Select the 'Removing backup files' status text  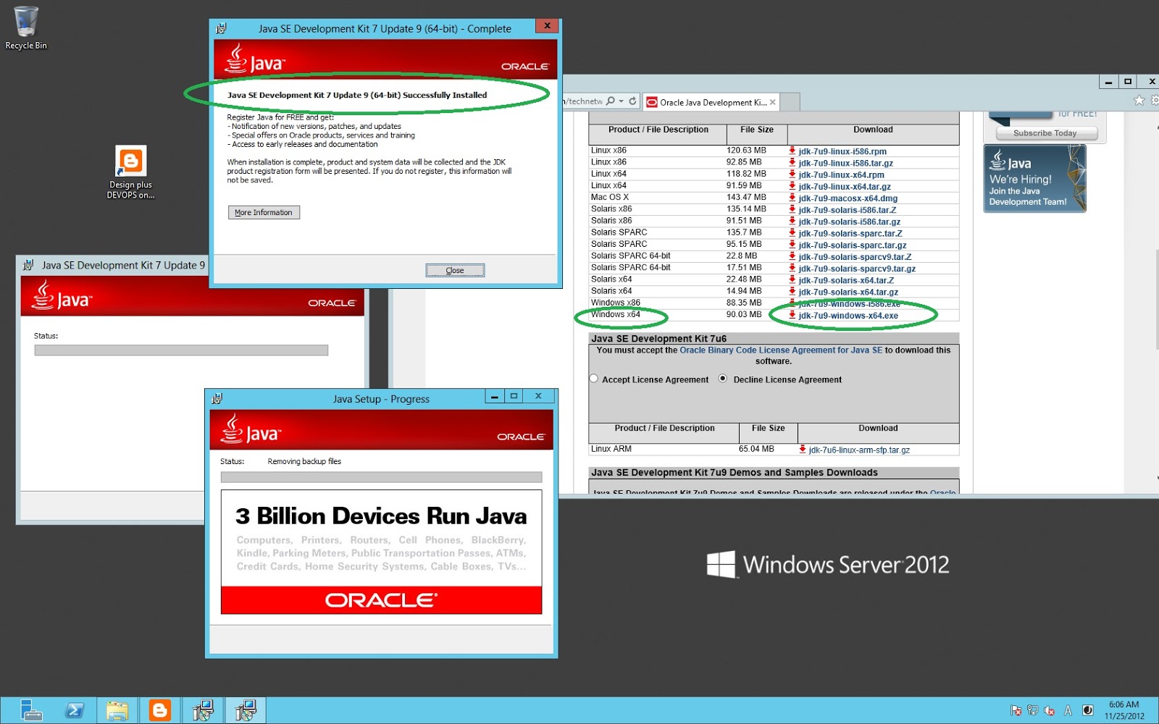[x=304, y=461]
